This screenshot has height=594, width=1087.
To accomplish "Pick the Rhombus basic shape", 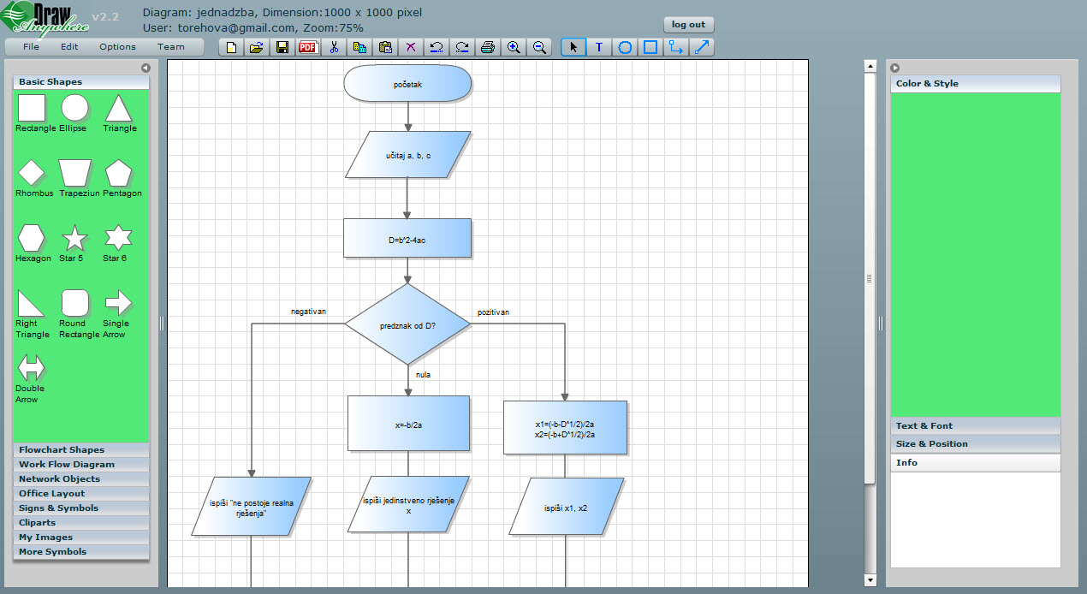I will [32, 173].
